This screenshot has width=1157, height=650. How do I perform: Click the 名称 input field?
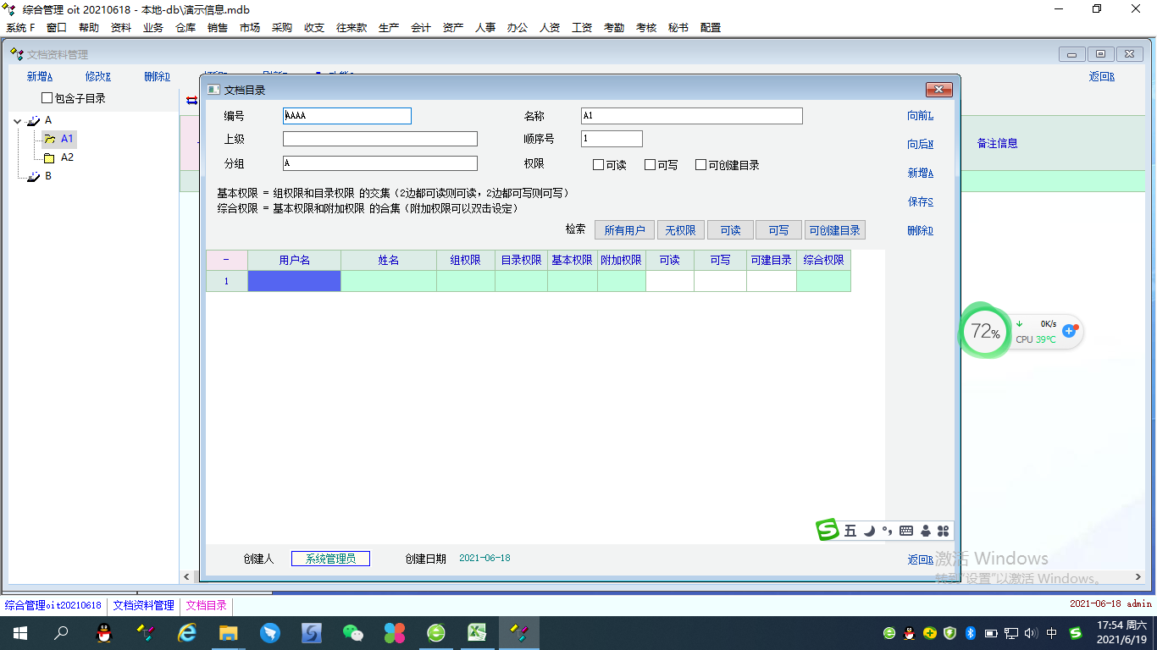pos(691,116)
